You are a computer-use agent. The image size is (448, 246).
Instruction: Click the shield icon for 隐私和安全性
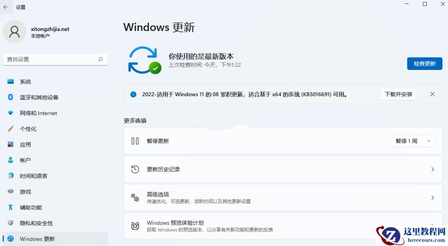coord(11,223)
